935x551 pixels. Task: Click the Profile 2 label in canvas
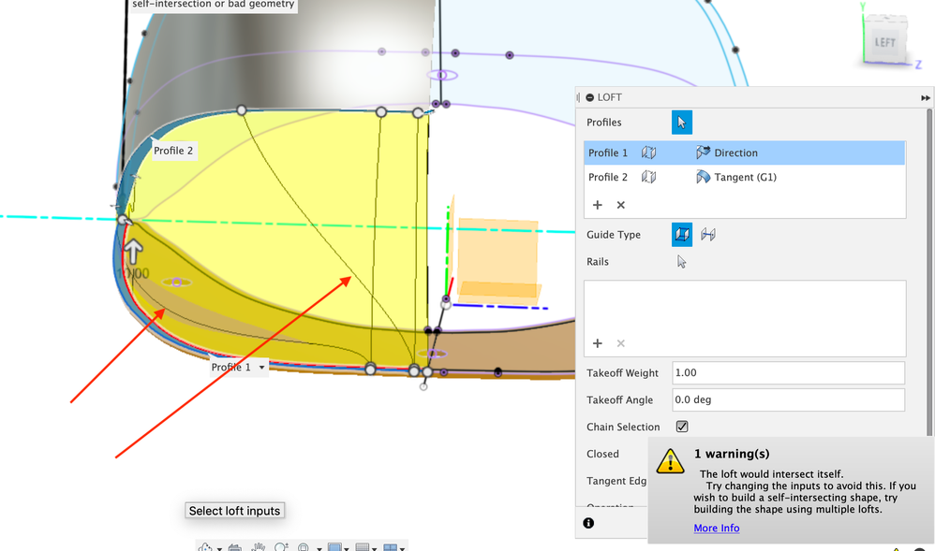click(x=174, y=151)
